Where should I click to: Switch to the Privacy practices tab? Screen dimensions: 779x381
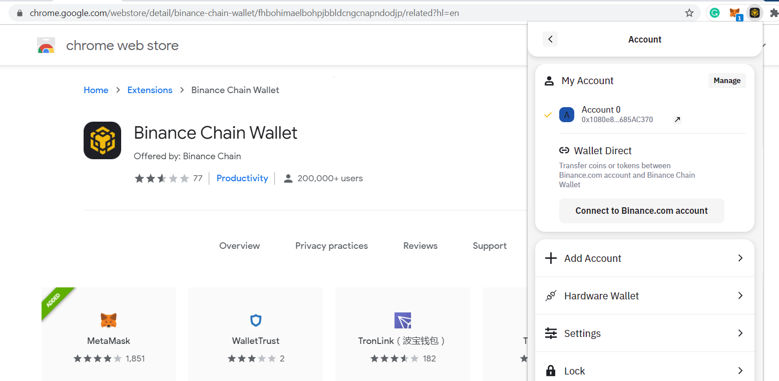point(331,246)
